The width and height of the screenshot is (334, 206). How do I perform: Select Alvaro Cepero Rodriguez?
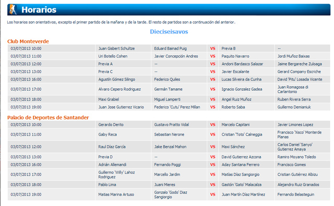click(120, 89)
